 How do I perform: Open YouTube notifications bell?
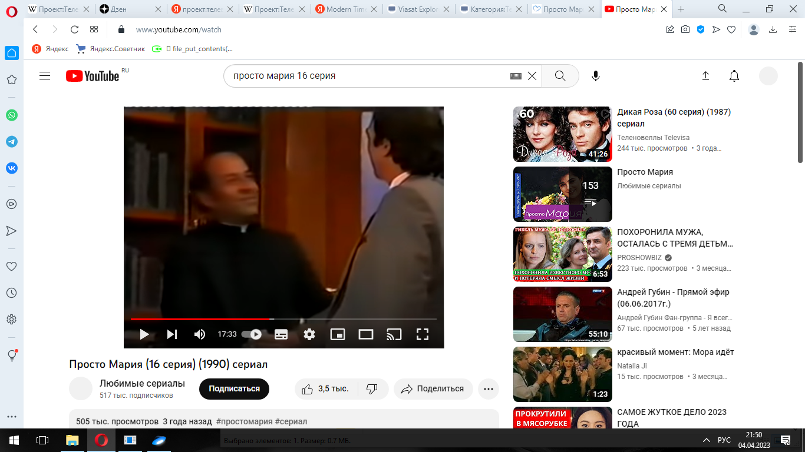(x=734, y=76)
